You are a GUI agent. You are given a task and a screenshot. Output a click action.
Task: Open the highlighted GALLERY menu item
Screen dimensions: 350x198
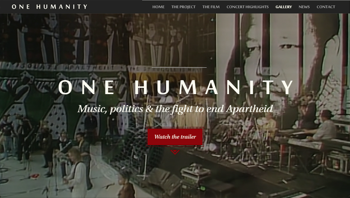click(284, 7)
